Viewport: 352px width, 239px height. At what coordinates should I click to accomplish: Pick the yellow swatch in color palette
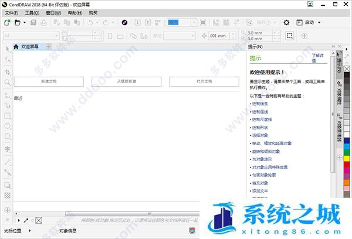click(x=347, y=159)
